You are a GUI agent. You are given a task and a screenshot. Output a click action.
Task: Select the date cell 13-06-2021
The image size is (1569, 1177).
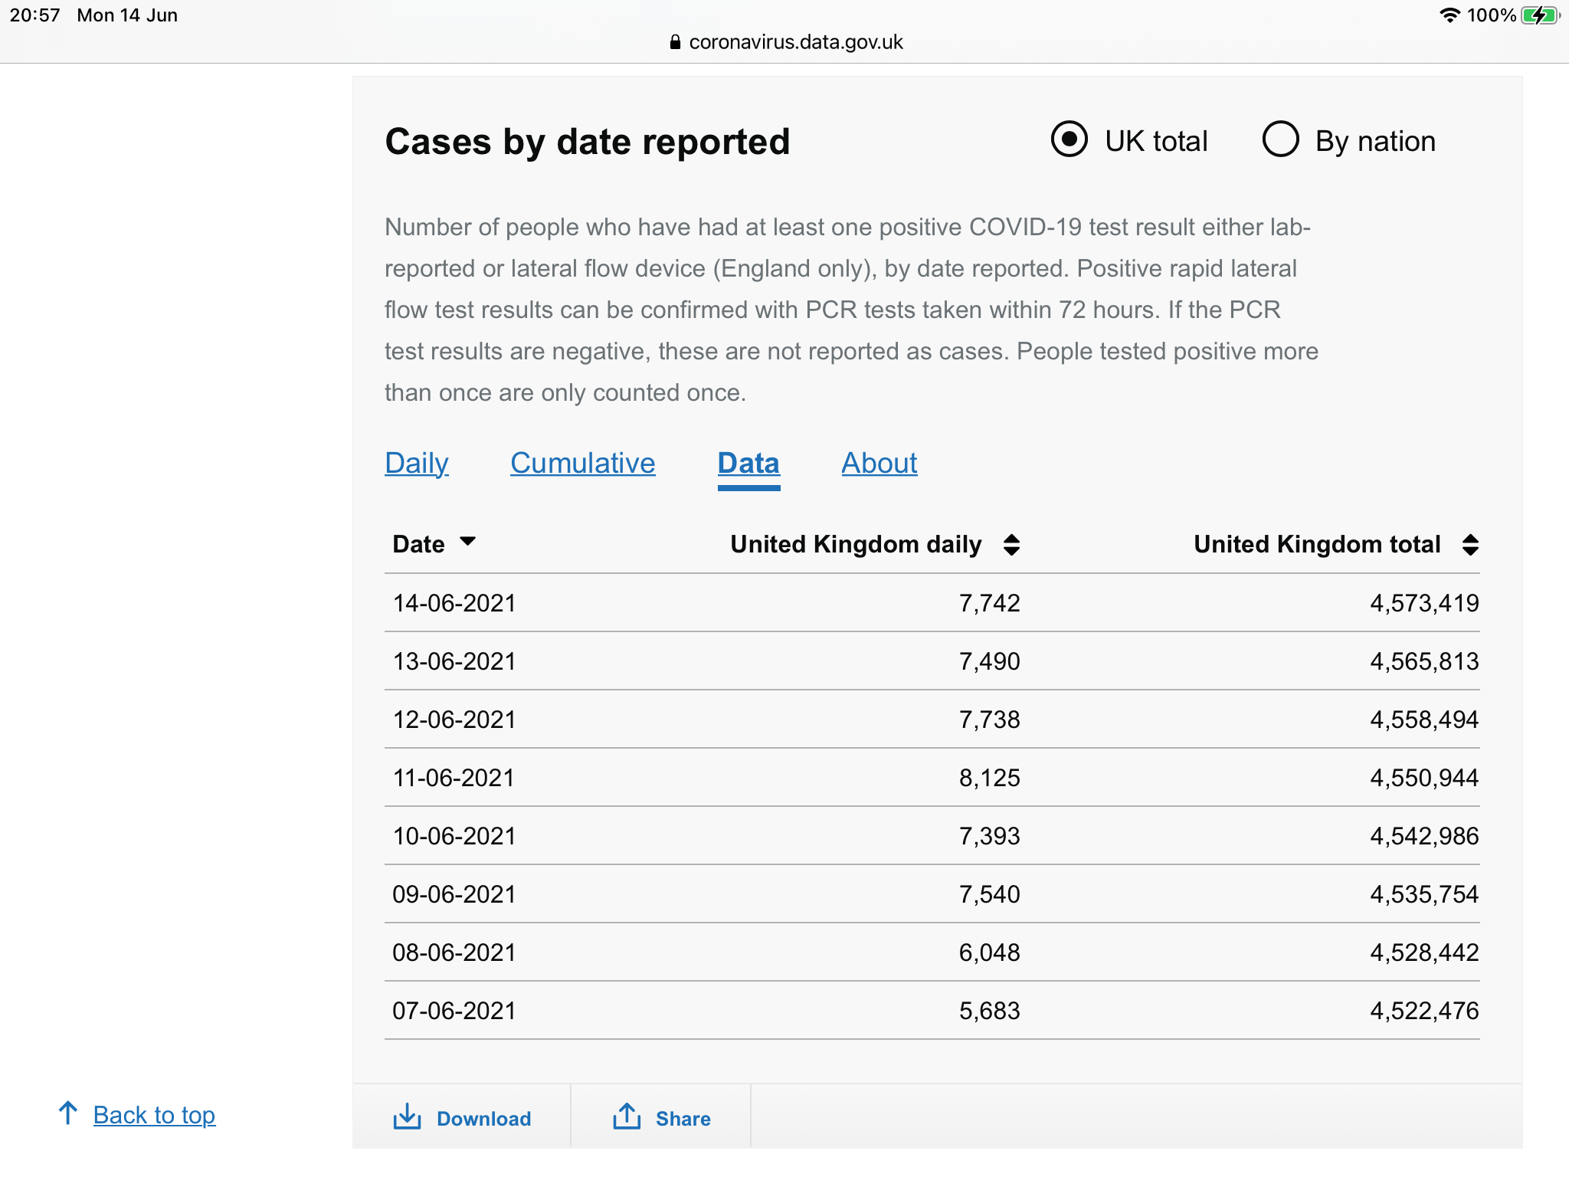point(454,661)
